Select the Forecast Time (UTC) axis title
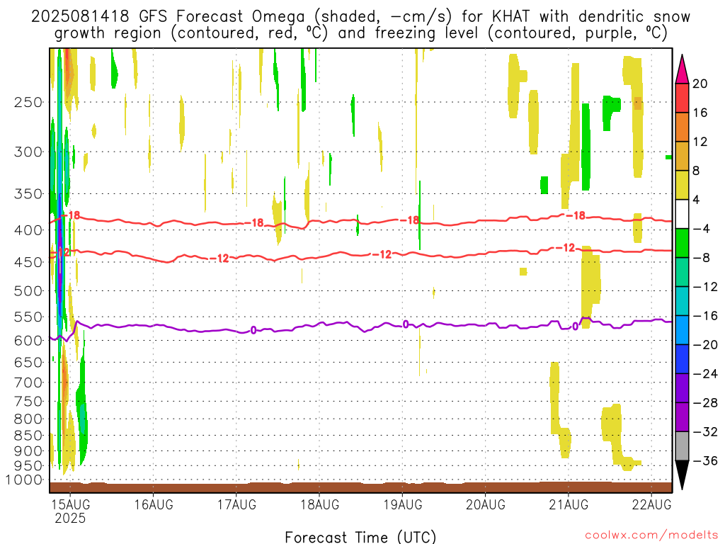This screenshot has height=544, width=725. tap(360, 537)
